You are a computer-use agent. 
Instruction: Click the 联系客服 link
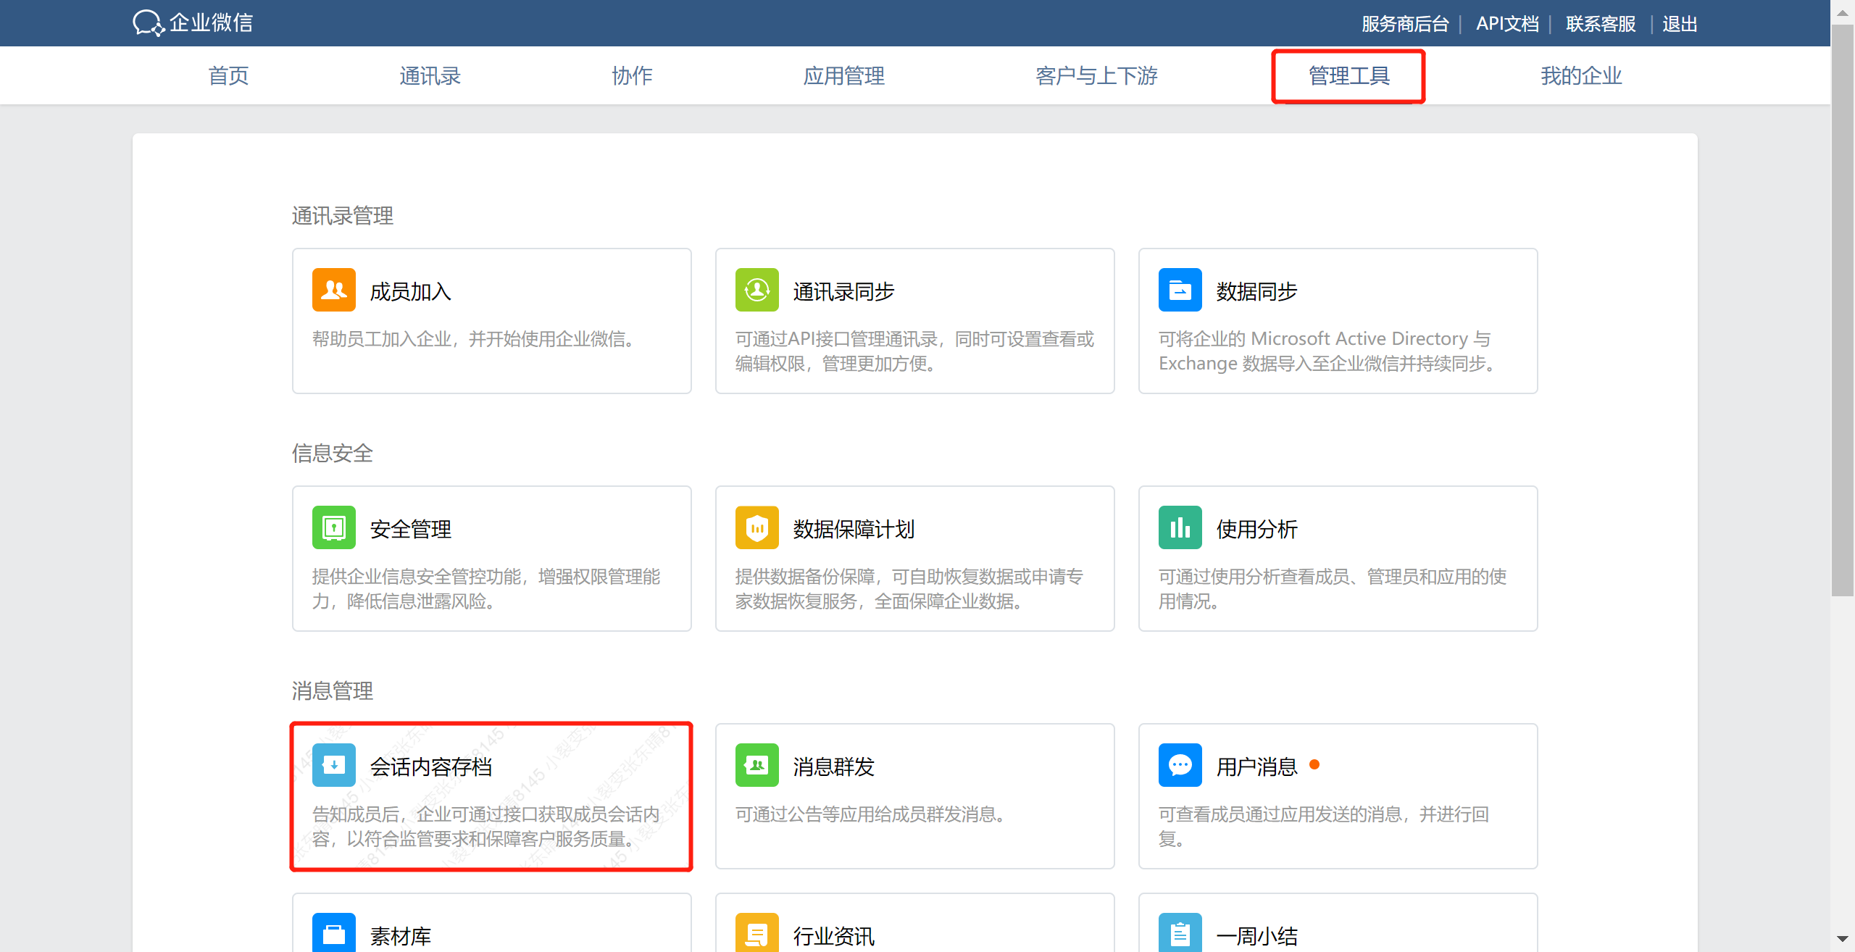pos(1601,24)
